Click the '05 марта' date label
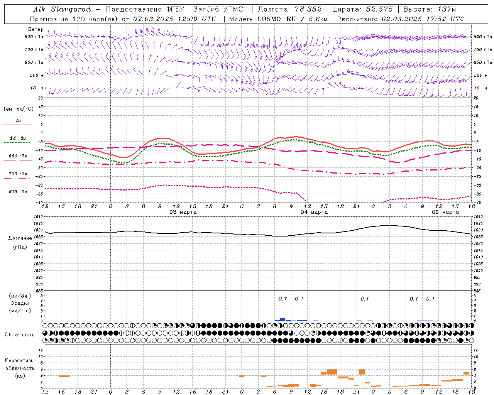 click(x=445, y=212)
